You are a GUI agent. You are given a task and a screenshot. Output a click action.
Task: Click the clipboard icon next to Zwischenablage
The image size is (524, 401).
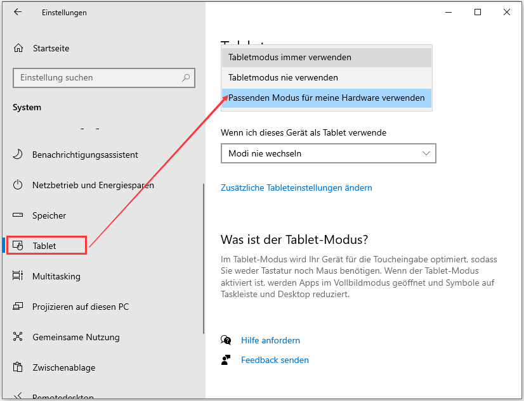point(19,367)
